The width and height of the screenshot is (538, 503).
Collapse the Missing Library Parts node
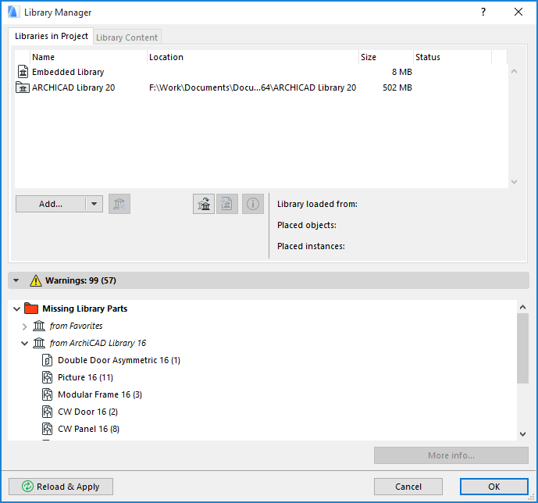tap(16, 309)
